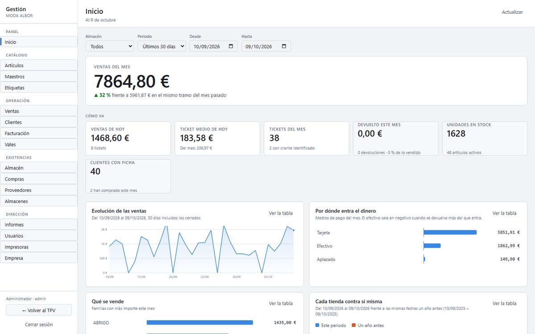Click the Unidades en stock card
Screen dimensions: 535x334
click(x=485, y=138)
